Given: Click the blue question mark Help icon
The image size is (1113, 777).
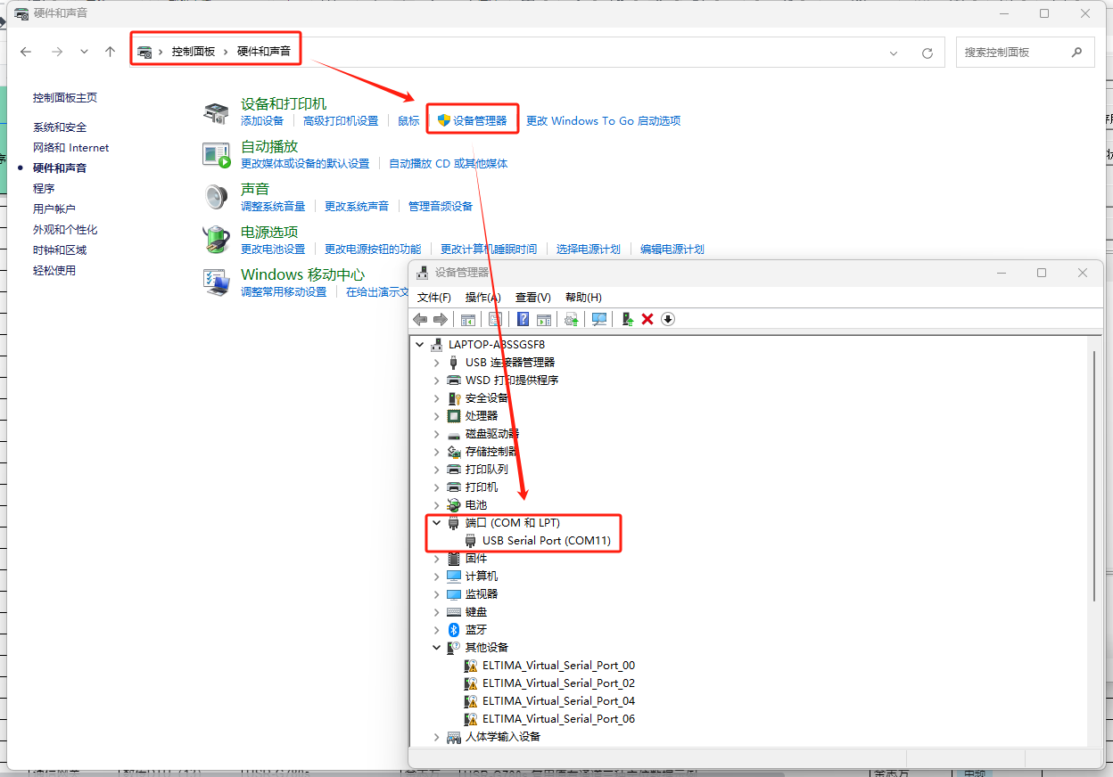Looking at the screenshot, I should [524, 319].
